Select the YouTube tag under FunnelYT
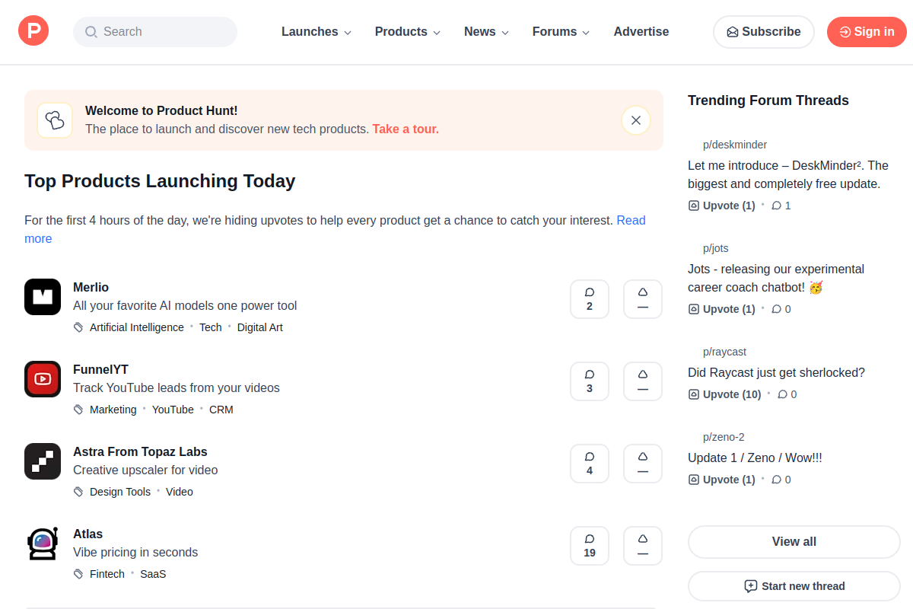Image resolution: width=913 pixels, height=609 pixels. [173, 410]
